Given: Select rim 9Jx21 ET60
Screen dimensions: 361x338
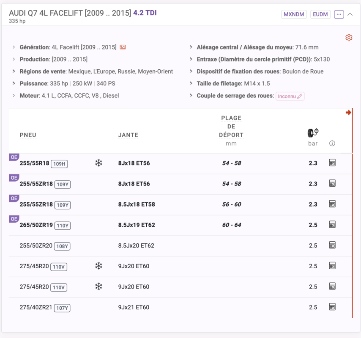Looking at the screenshot, I should pyautogui.click(x=134, y=307).
